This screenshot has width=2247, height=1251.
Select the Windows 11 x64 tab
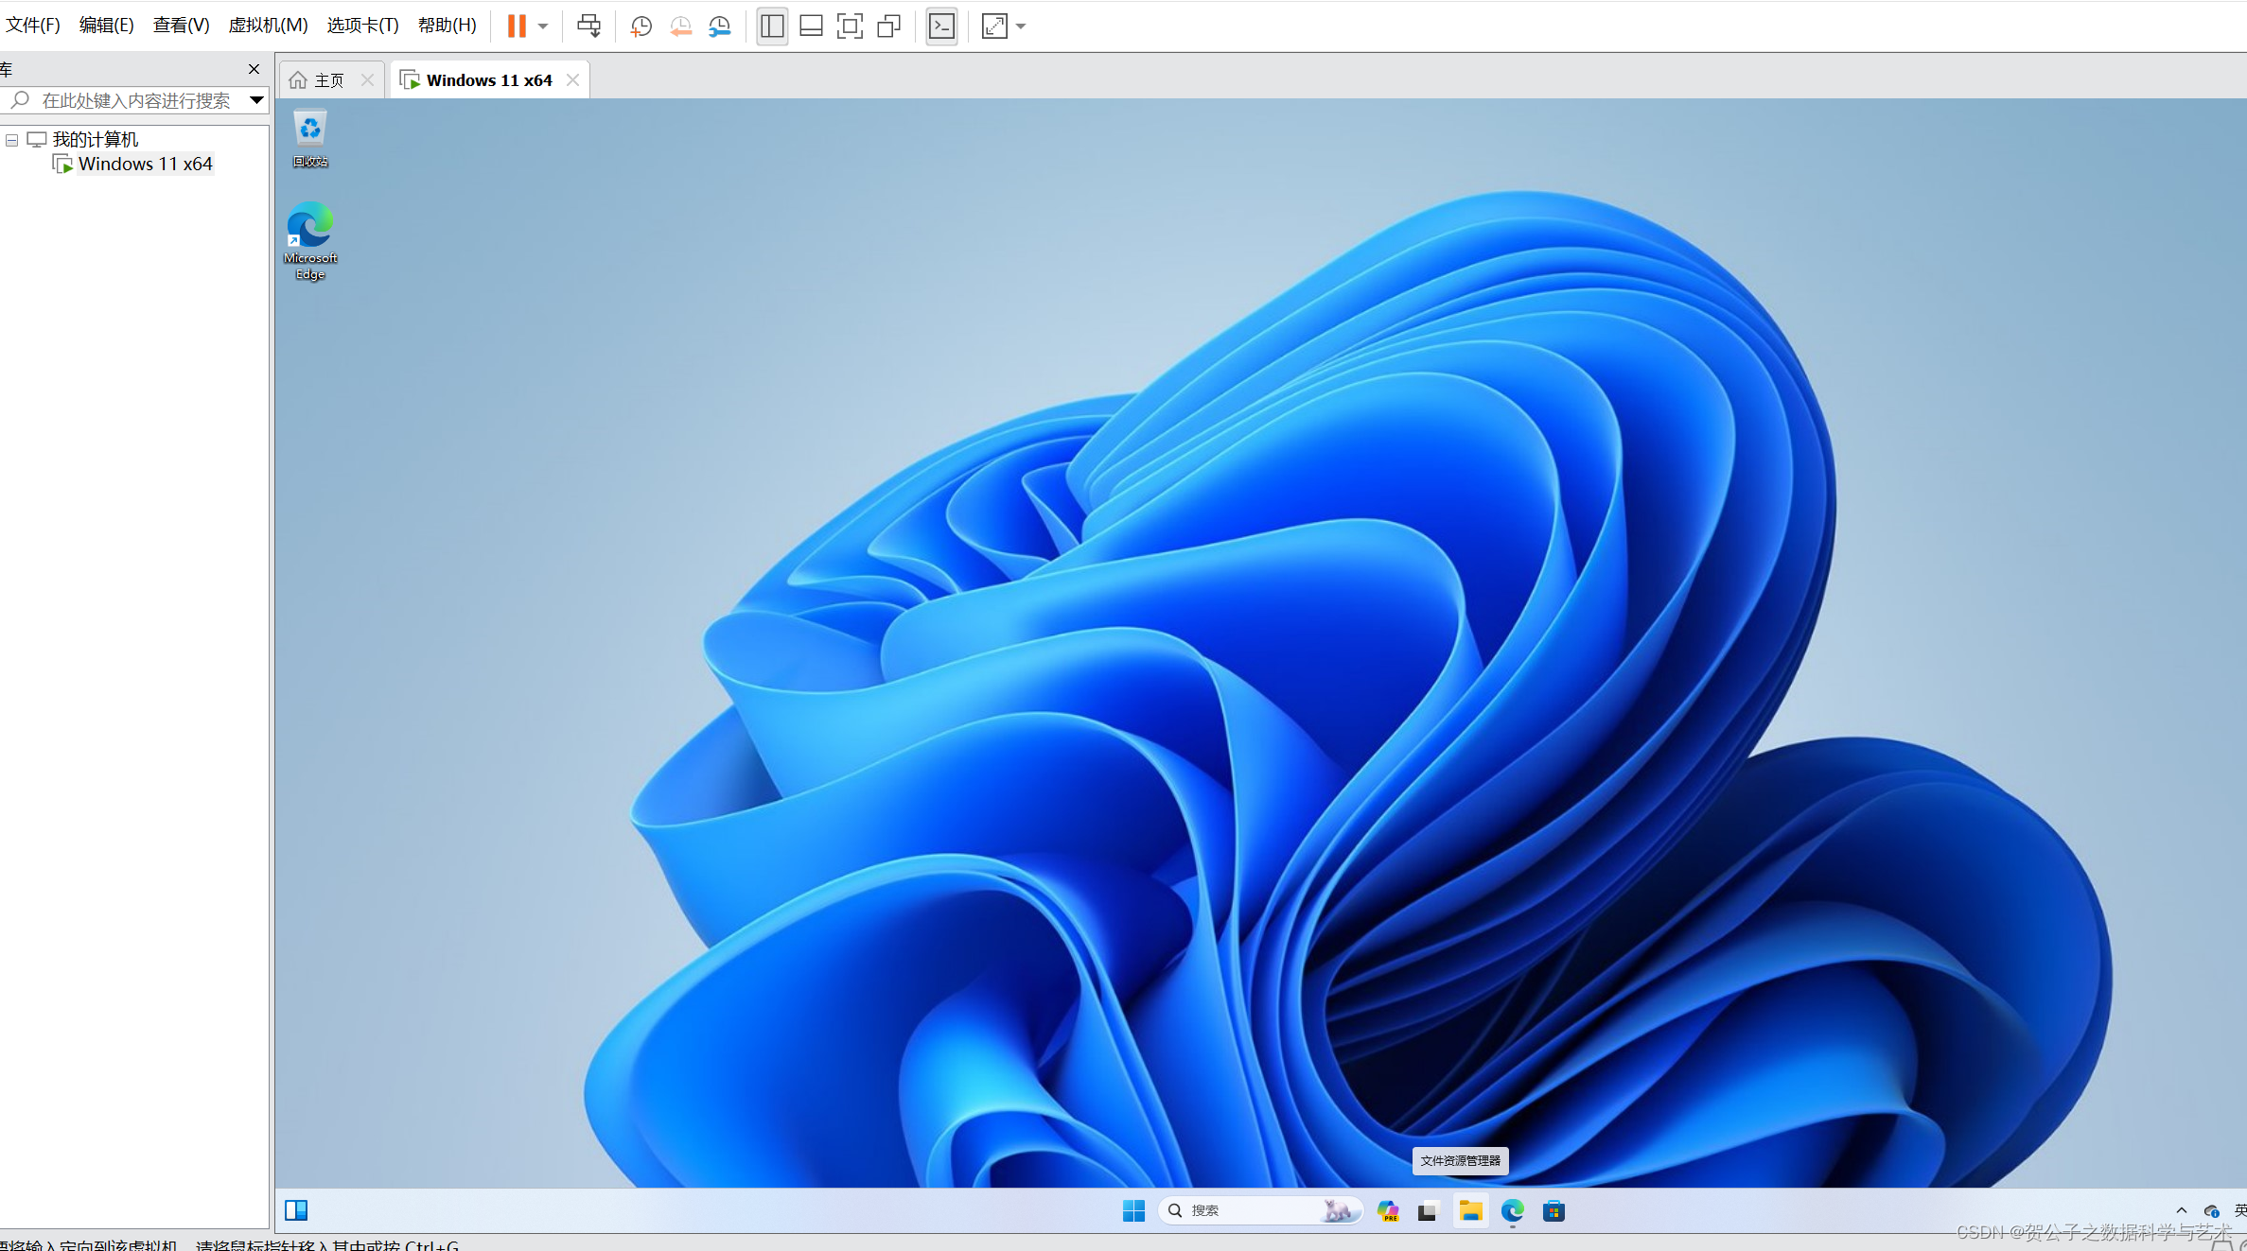point(489,80)
